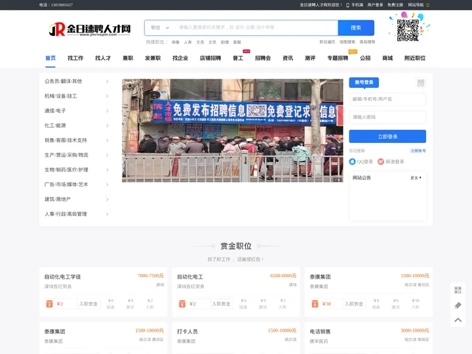Image resolution: width=472 pixels, height=354 pixels.
Task: Click the floating feedback pencil icon
Action: [458, 305]
